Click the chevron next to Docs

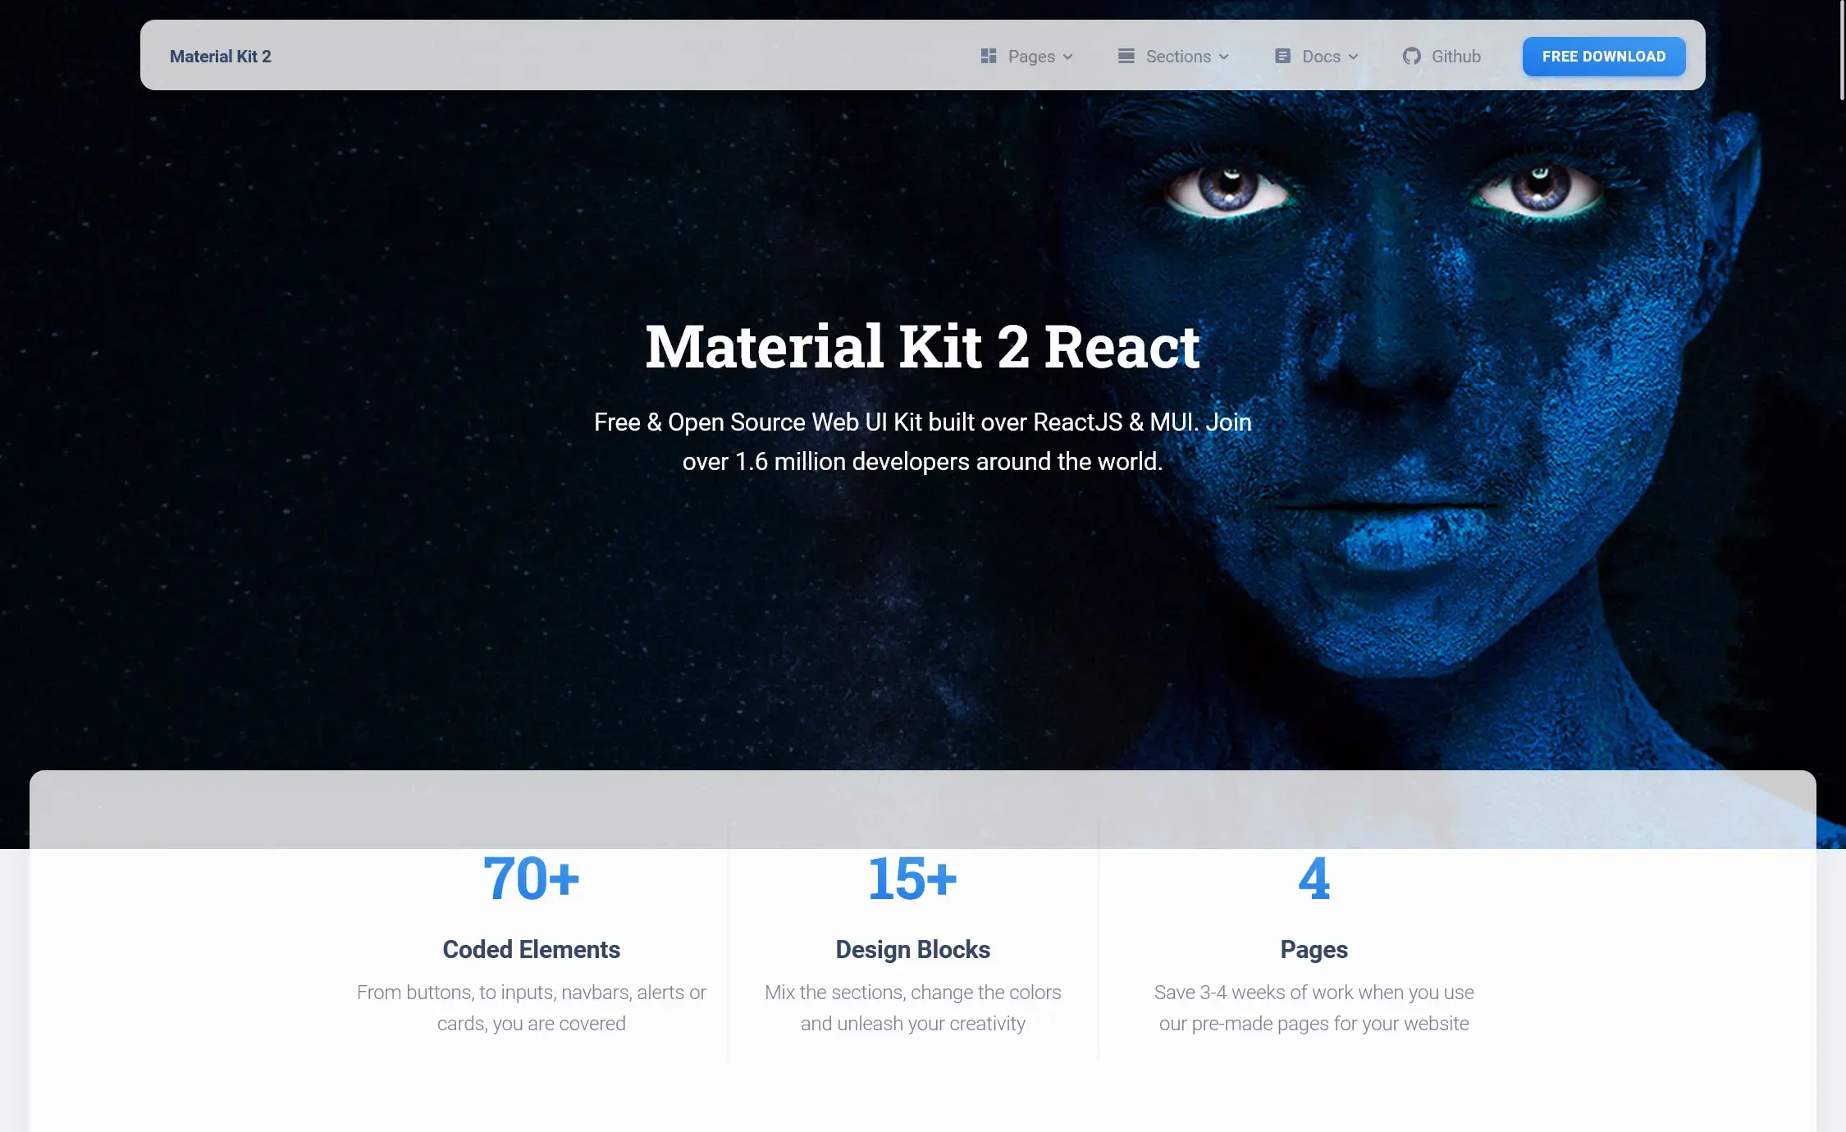pos(1352,57)
